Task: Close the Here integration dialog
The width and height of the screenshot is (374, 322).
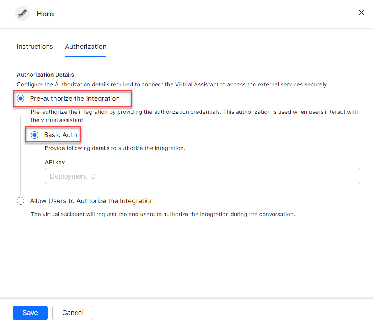Action: pos(361,13)
